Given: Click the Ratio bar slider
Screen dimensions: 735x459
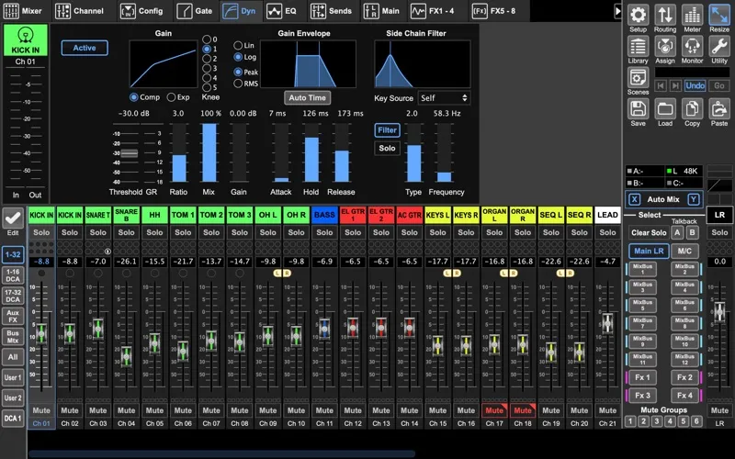Looking at the screenshot, I should [178, 152].
